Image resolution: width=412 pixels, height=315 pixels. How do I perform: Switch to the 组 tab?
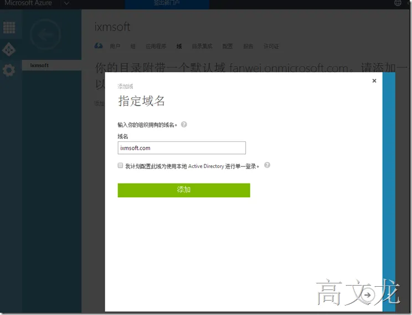point(133,47)
